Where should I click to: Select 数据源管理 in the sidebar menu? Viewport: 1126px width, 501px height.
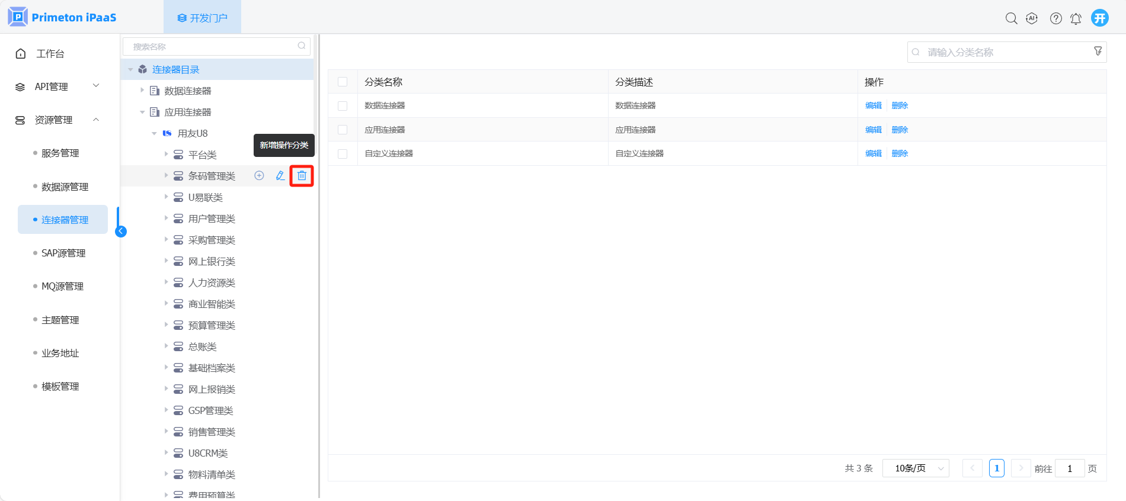tap(65, 187)
